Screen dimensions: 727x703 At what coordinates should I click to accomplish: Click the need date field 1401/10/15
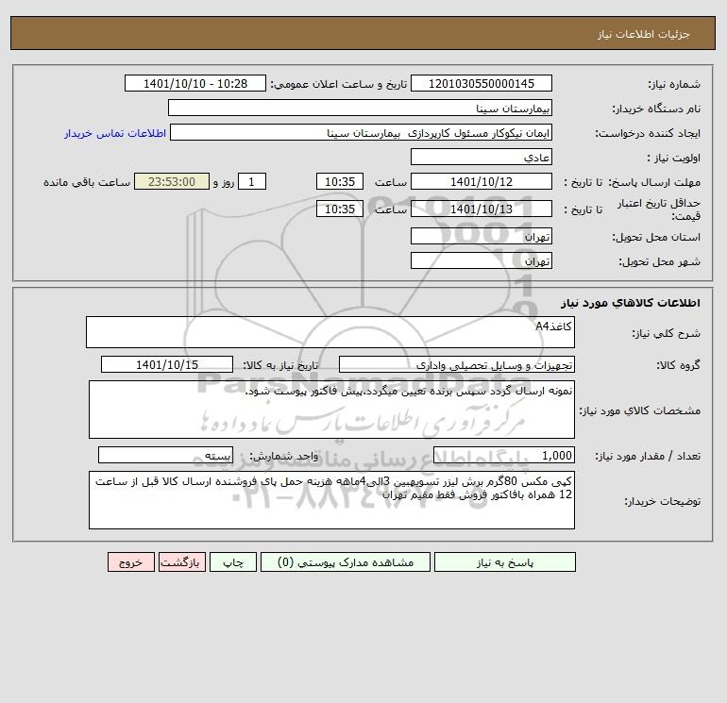point(167,364)
